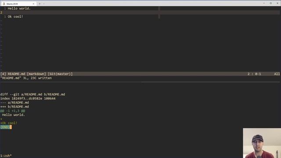Close the terminal window

click(x=277, y=3)
